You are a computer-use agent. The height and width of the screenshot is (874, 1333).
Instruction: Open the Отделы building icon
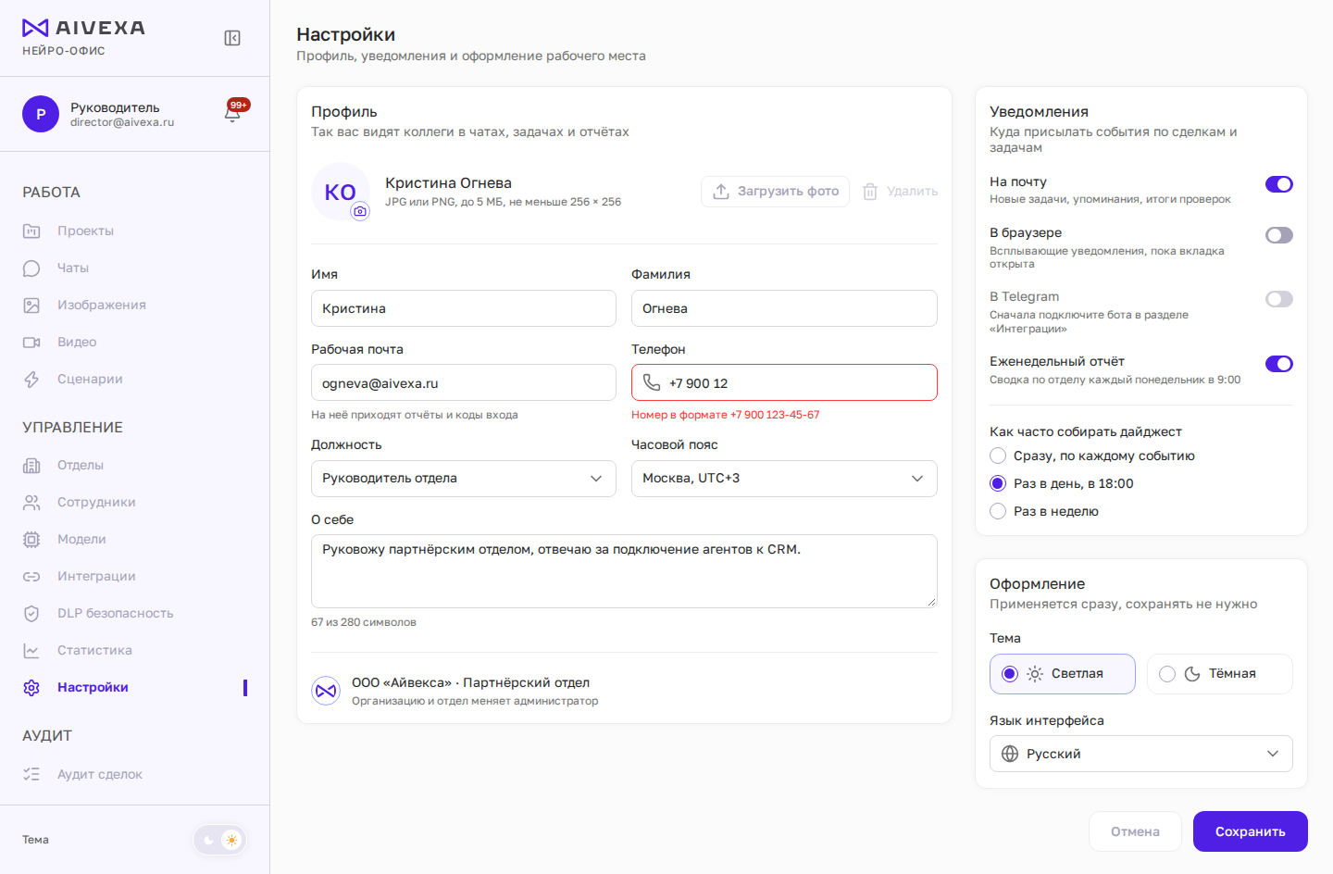[31, 465]
